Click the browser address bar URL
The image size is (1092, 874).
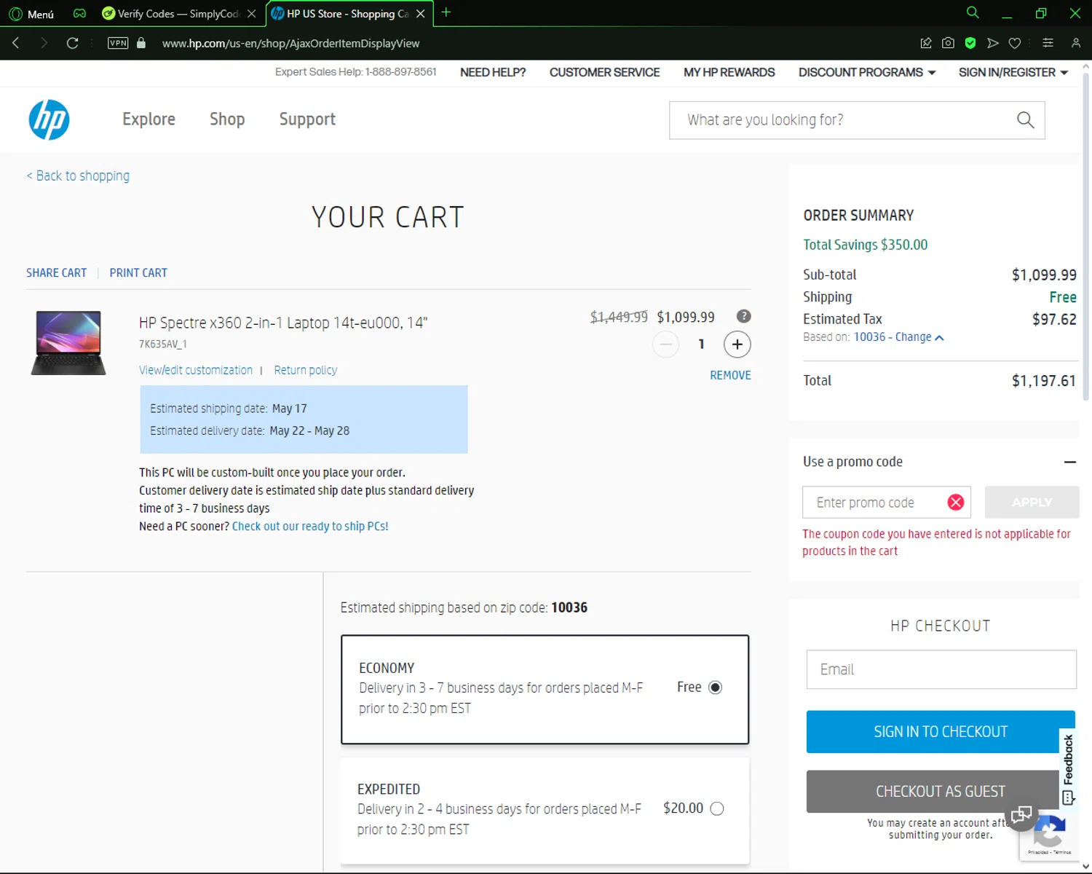290,43
